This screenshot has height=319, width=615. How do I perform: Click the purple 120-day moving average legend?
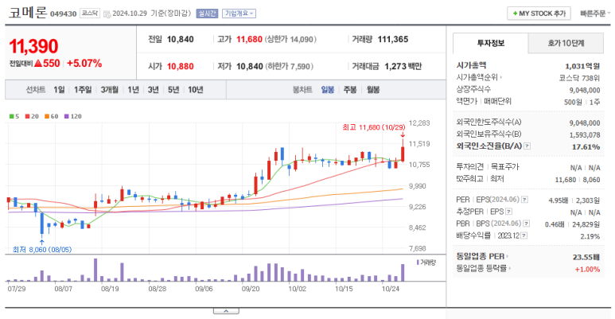73,116
